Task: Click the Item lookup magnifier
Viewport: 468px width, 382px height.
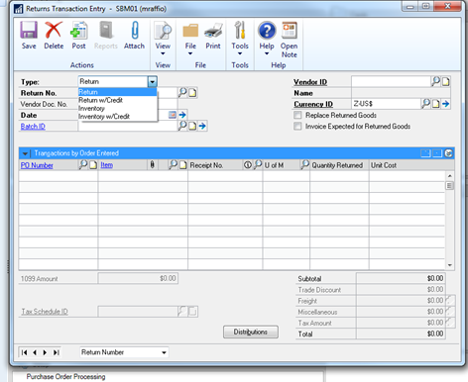Action: (x=173, y=165)
